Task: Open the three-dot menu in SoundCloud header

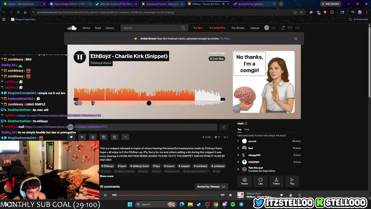Action: [x=297, y=28]
